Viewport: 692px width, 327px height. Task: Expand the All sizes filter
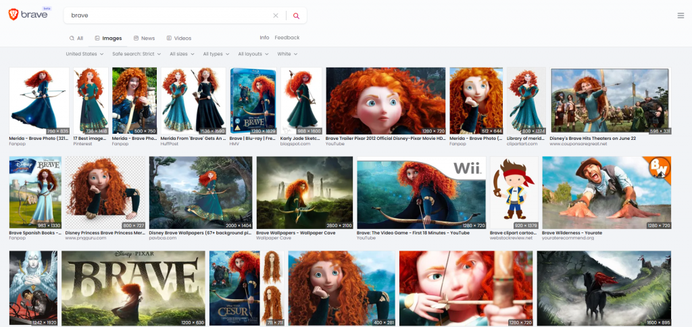[182, 54]
